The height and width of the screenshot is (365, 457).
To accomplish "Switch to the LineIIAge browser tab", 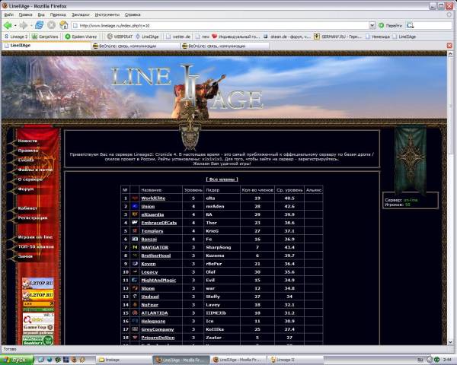I will [x=46, y=46].
